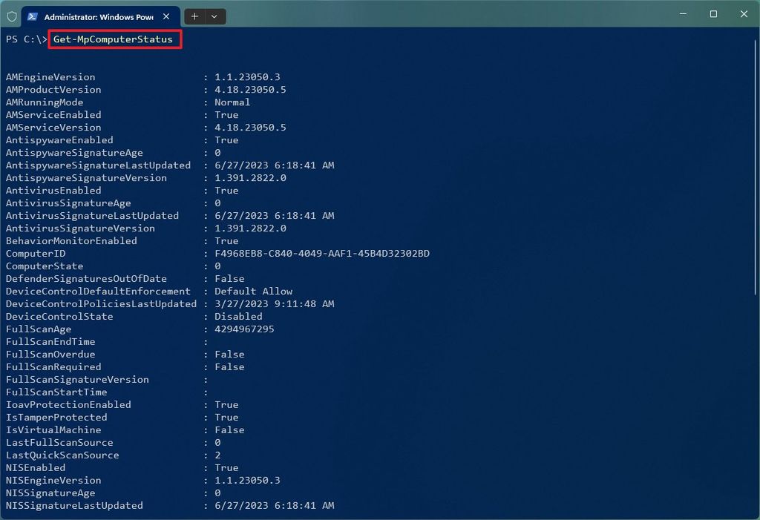The width and height of the screenshot is (760, 520).
Task: Minimize the Windows Terminal window
Action: tap(682, 13)
